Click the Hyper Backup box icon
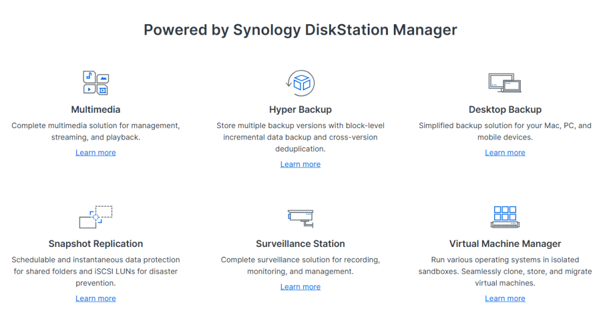Viewport: 607px width, 335px height. coord(300,83)
